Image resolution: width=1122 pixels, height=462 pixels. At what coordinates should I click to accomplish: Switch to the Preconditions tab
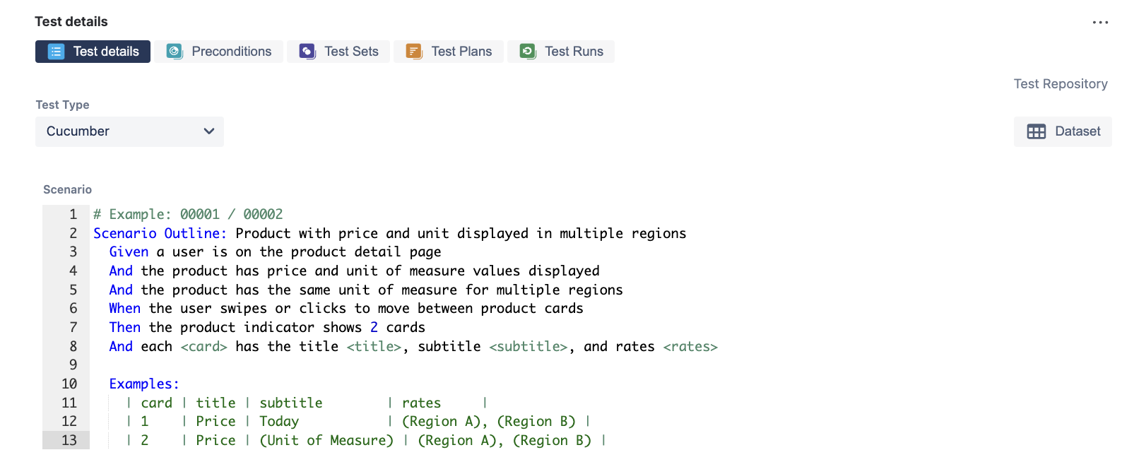pos(231,52)
